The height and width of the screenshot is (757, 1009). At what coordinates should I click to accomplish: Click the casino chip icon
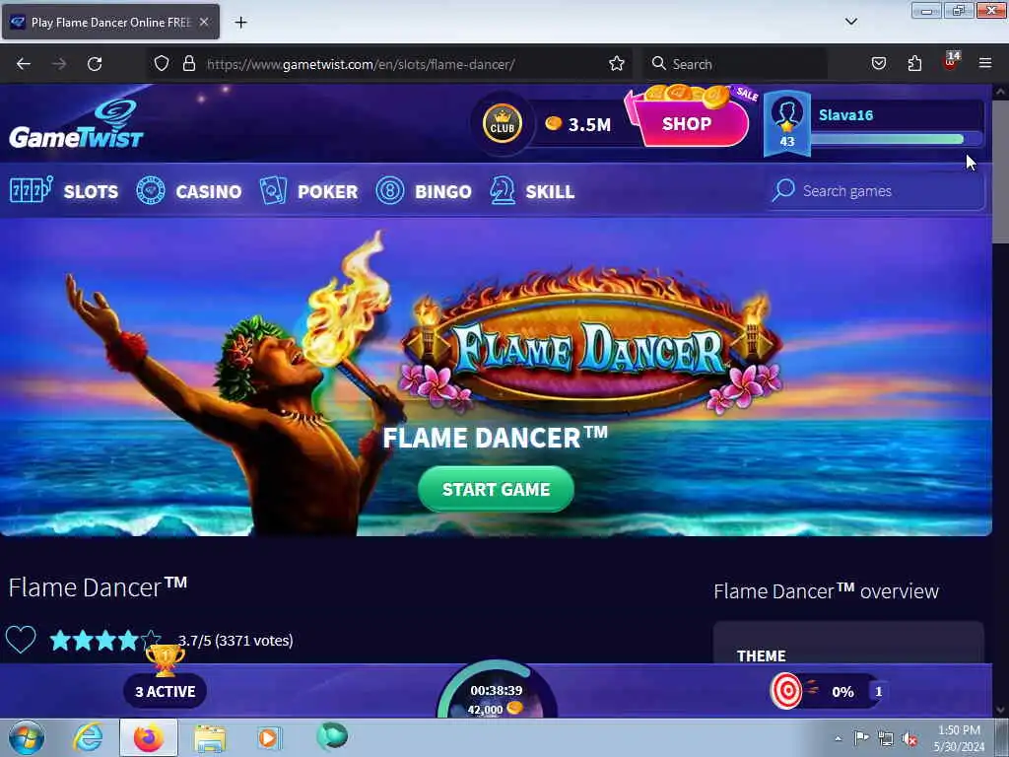click(151, 191)
